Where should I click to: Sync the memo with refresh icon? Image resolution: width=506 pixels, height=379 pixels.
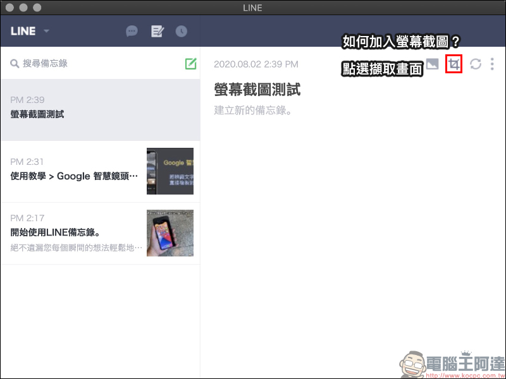pos(476,64)
